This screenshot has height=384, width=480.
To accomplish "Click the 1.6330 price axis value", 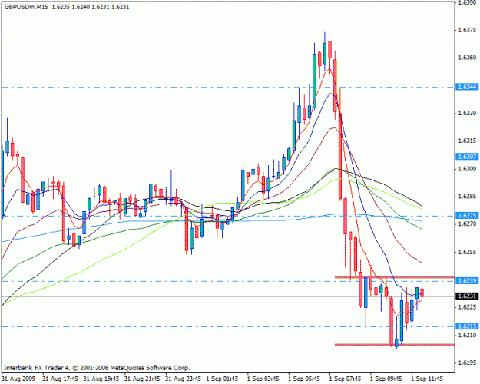I will 467,113.
